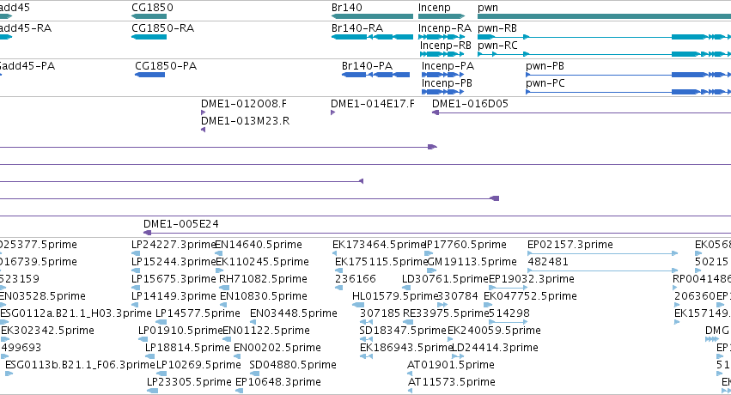Click the SD04880.5prime EST
731x395 pixels.
click(253, 374)
